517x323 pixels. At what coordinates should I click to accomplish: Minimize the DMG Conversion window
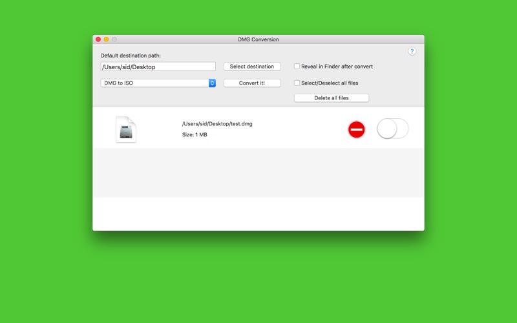click(106, 39)
